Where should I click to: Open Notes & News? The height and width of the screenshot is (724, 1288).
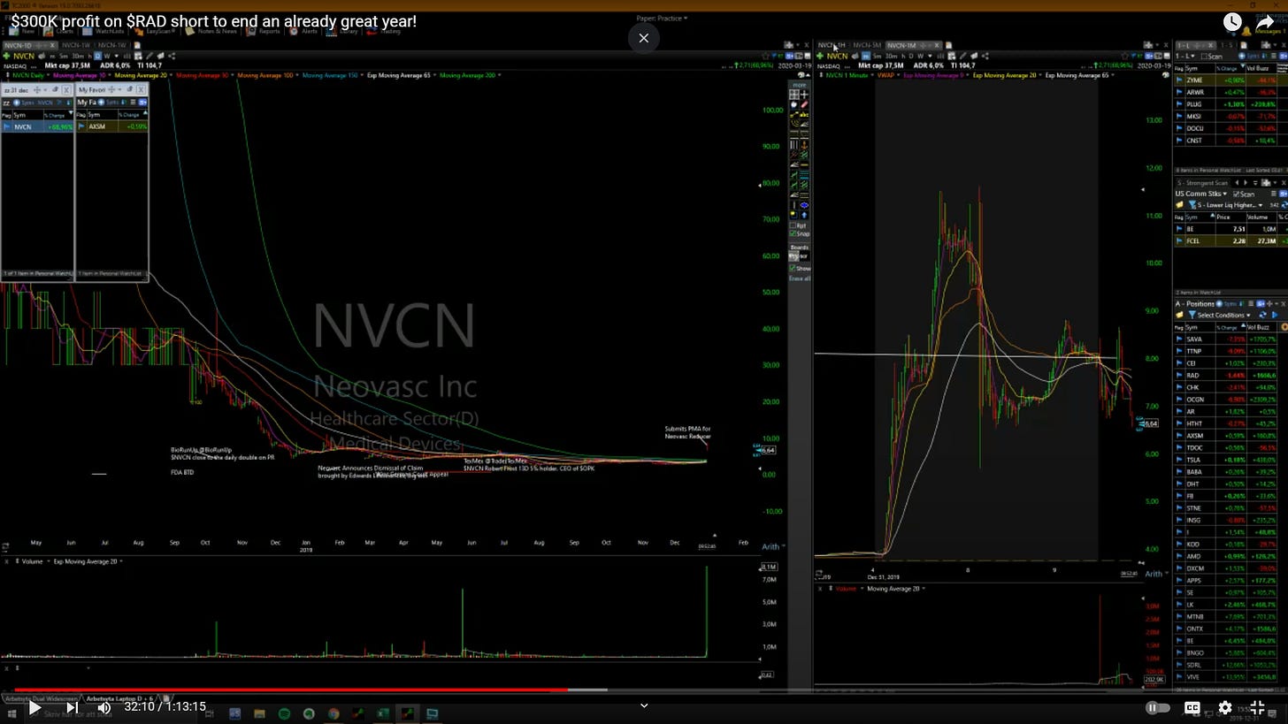pos(212,31)
